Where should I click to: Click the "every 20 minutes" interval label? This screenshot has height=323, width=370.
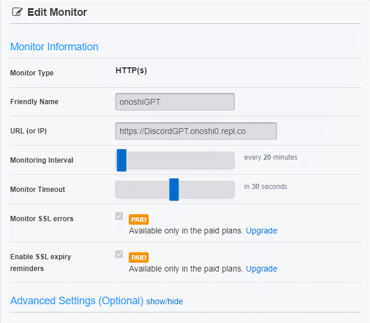pos(270,157)
